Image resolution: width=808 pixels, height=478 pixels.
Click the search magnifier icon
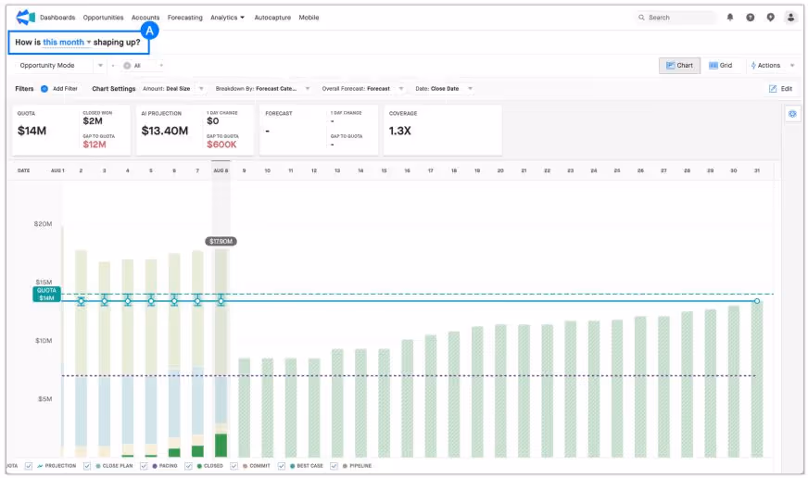[641, 17]
